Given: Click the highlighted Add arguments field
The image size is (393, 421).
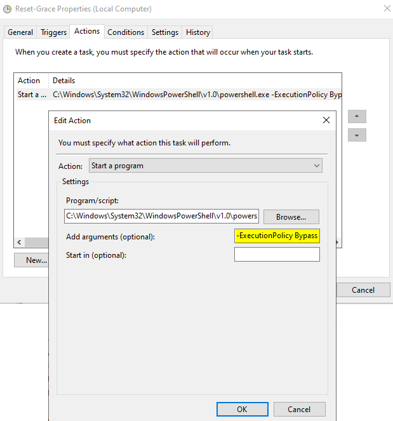Looking at the screenshot, I should click(x=277, y=236).
